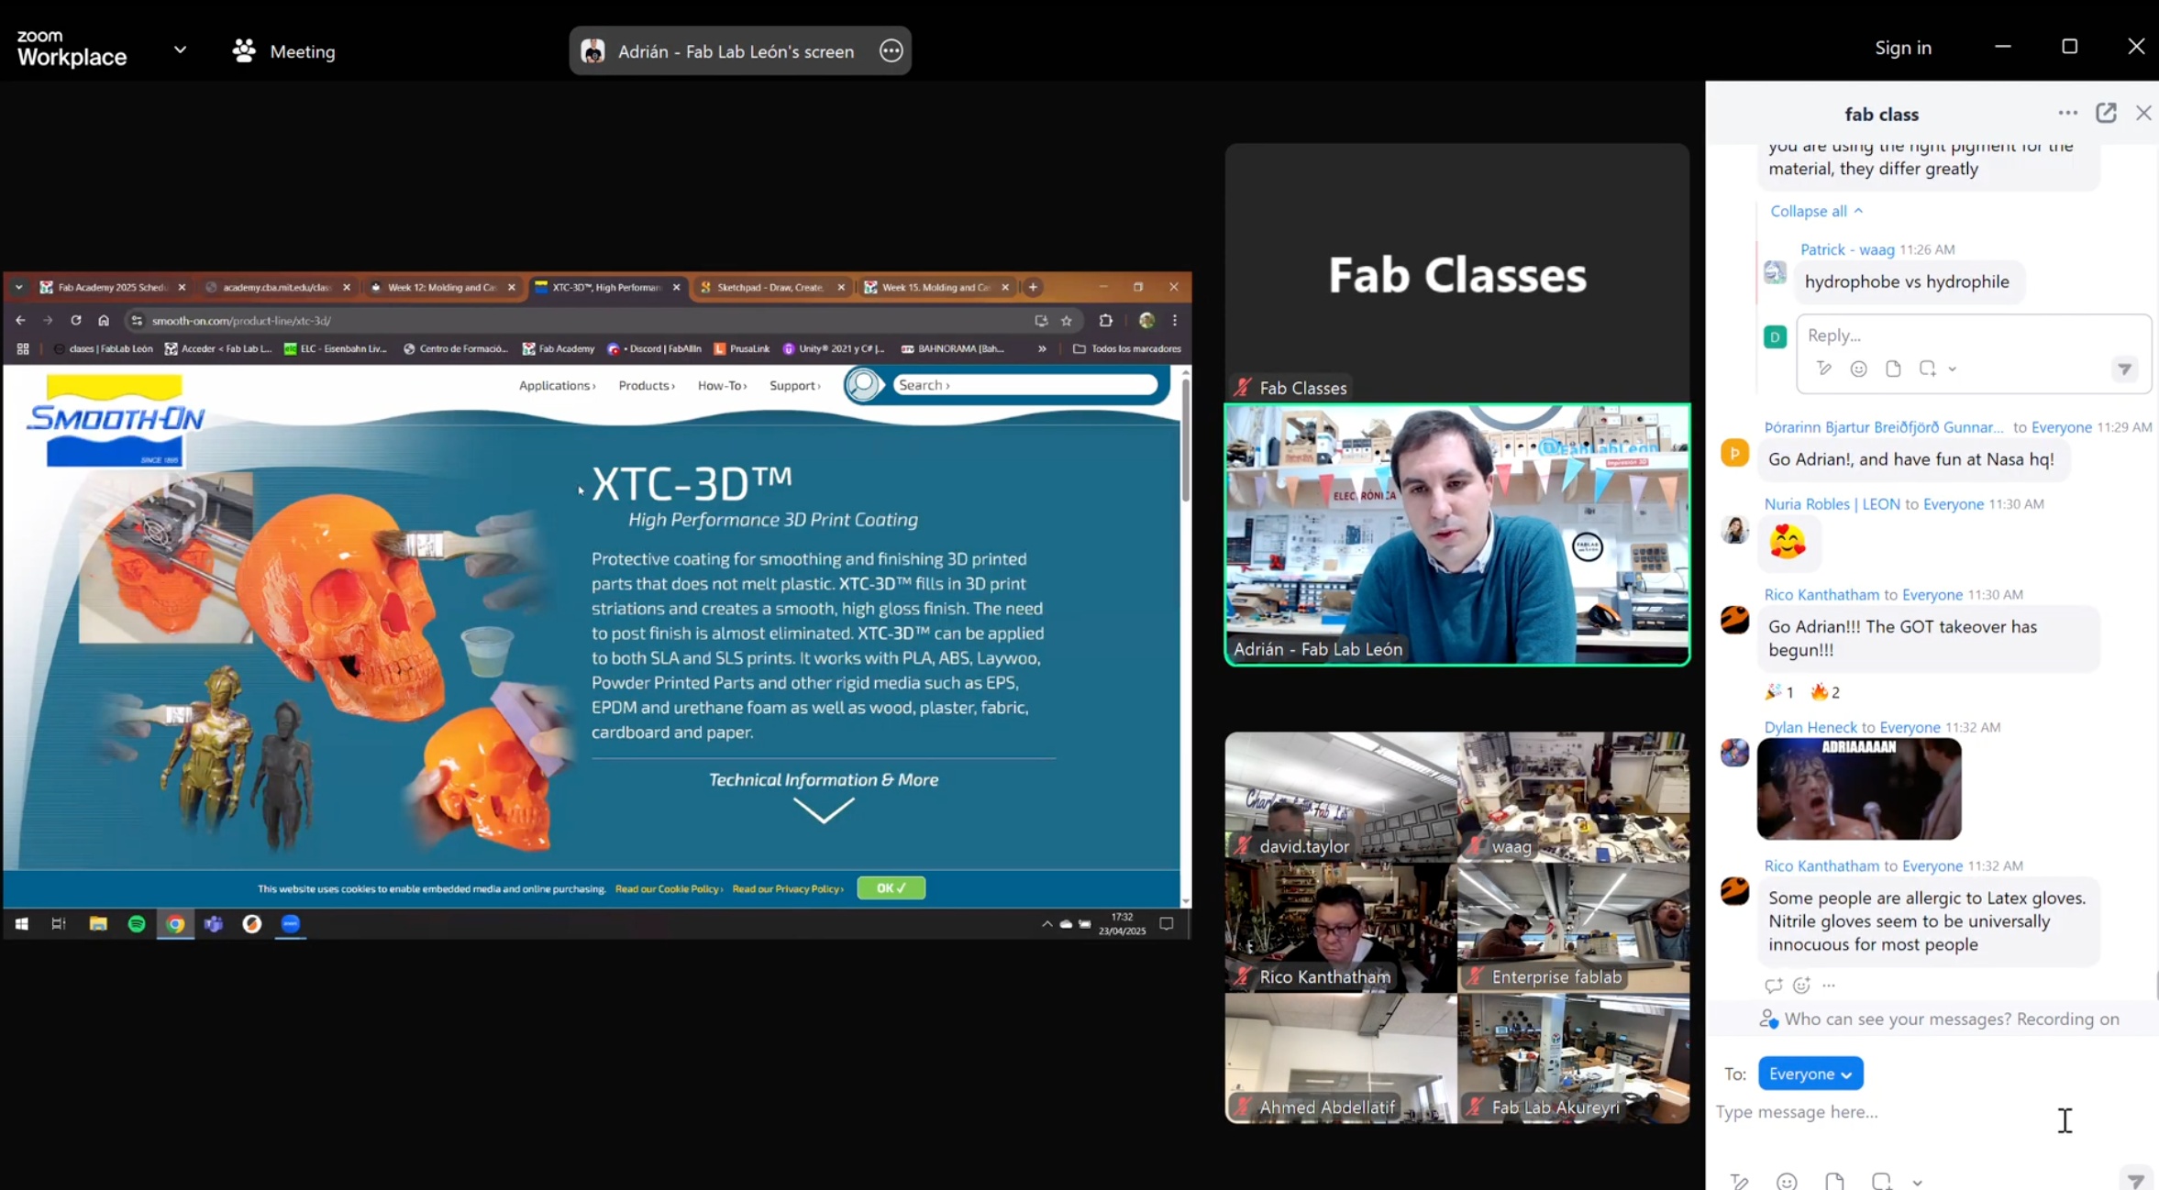Open Applications menu on Smooth-On site
This screenshot has width=2159, height=1190.
coord(557,385)
